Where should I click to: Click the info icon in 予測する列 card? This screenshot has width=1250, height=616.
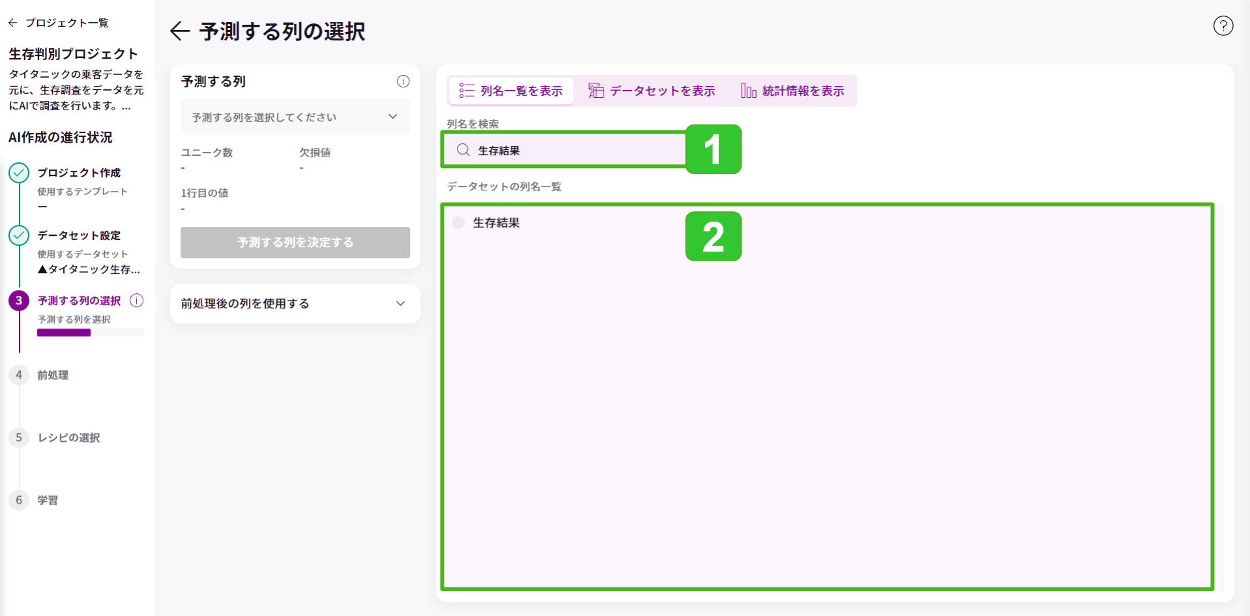tap(403, 81)
